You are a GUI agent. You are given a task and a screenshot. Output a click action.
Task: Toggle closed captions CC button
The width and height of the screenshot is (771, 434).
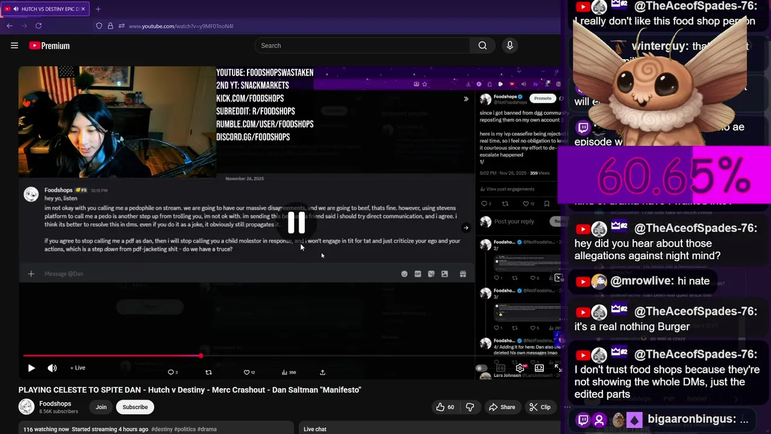(501, 368)
